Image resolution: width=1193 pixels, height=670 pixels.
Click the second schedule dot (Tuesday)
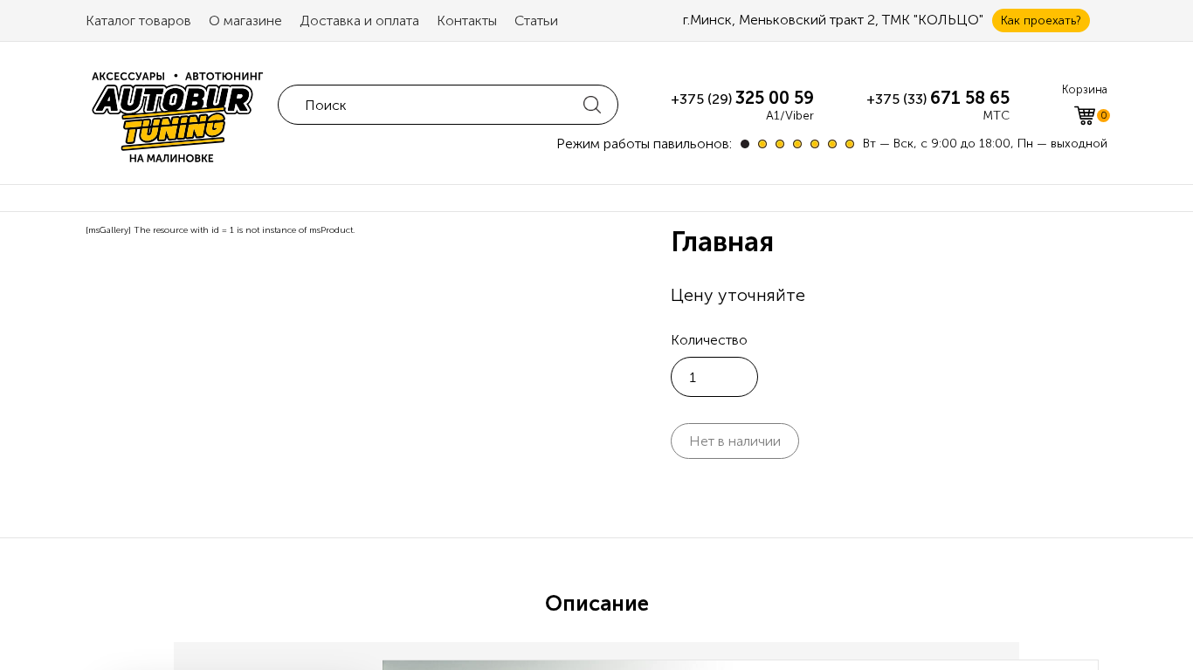point(762,144)
